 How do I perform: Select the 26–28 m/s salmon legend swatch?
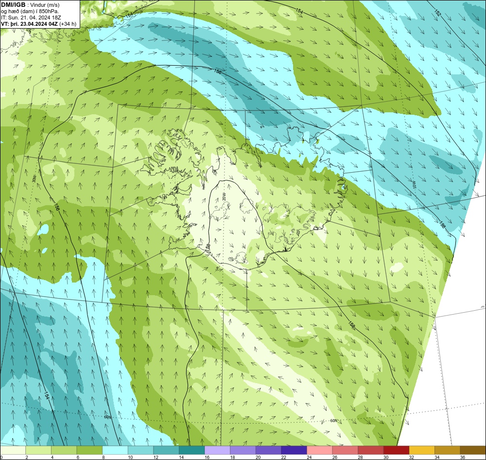[345, 450]
